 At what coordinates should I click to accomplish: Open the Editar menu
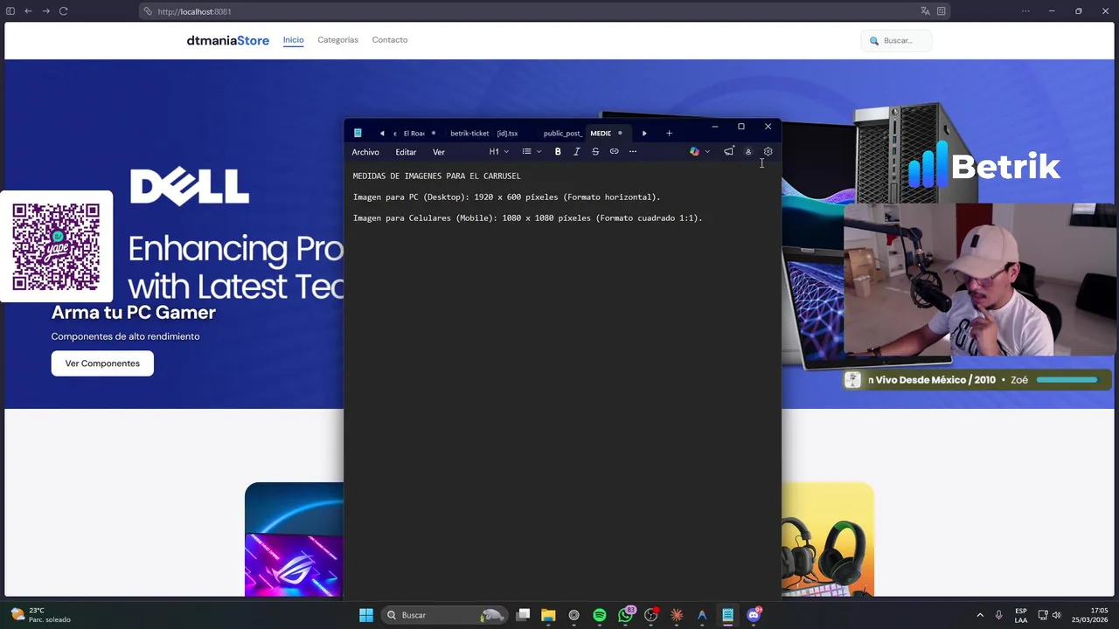click(x=406, y=152)
